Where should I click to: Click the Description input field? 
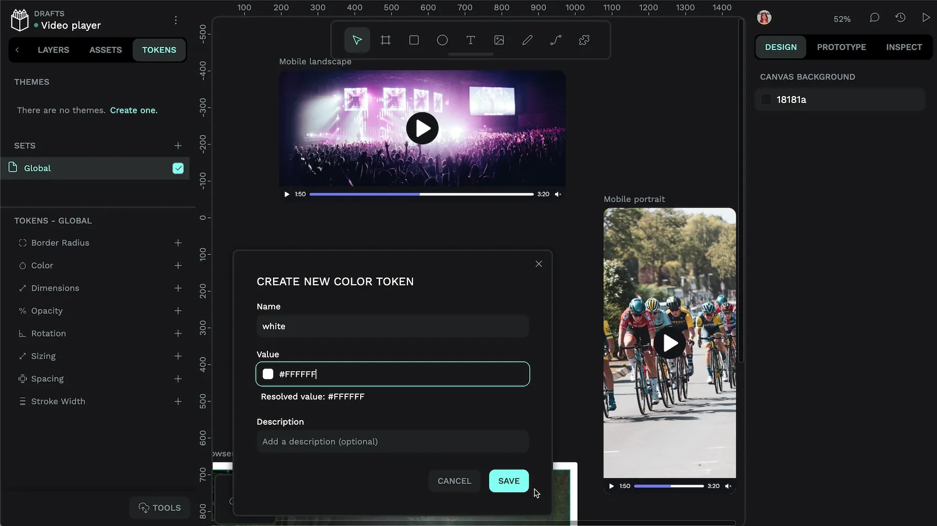coord(393,442)
